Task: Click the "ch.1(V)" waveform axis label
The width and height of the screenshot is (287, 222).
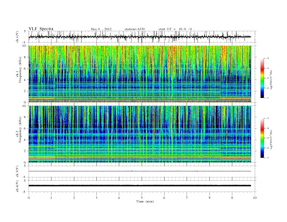Action: (17, 37)
